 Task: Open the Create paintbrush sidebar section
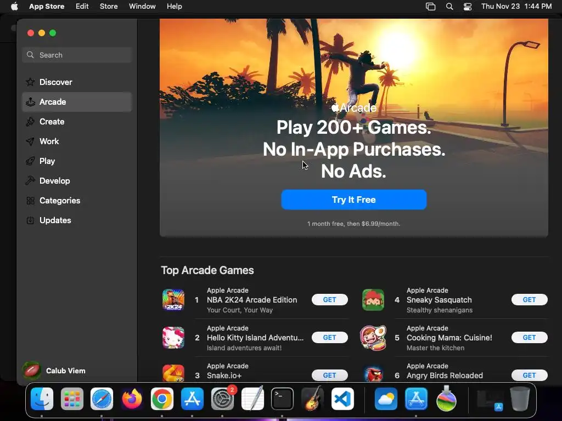pos(77,122)
